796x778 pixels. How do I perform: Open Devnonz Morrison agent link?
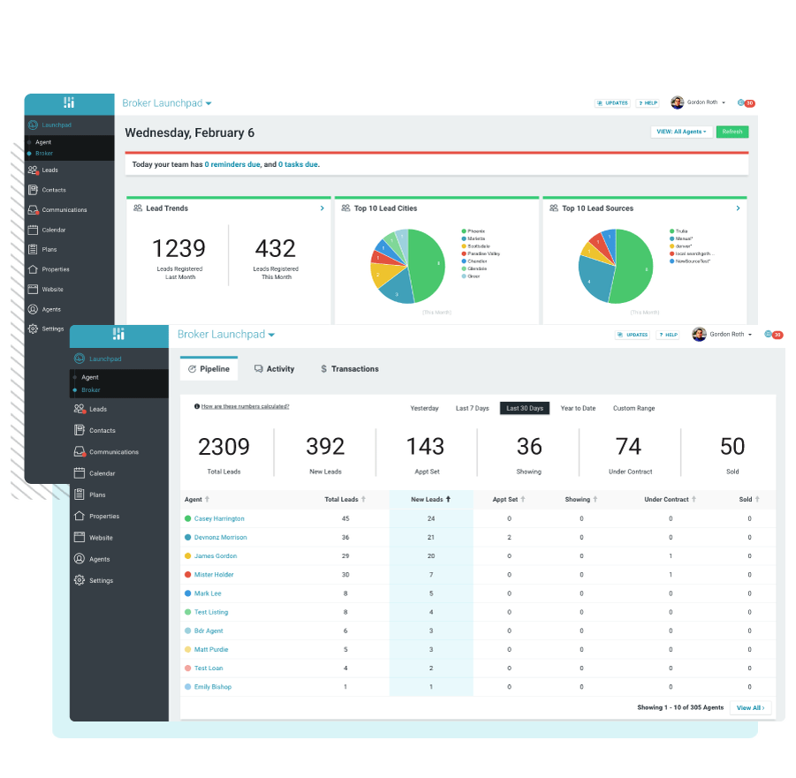[220, 538]
